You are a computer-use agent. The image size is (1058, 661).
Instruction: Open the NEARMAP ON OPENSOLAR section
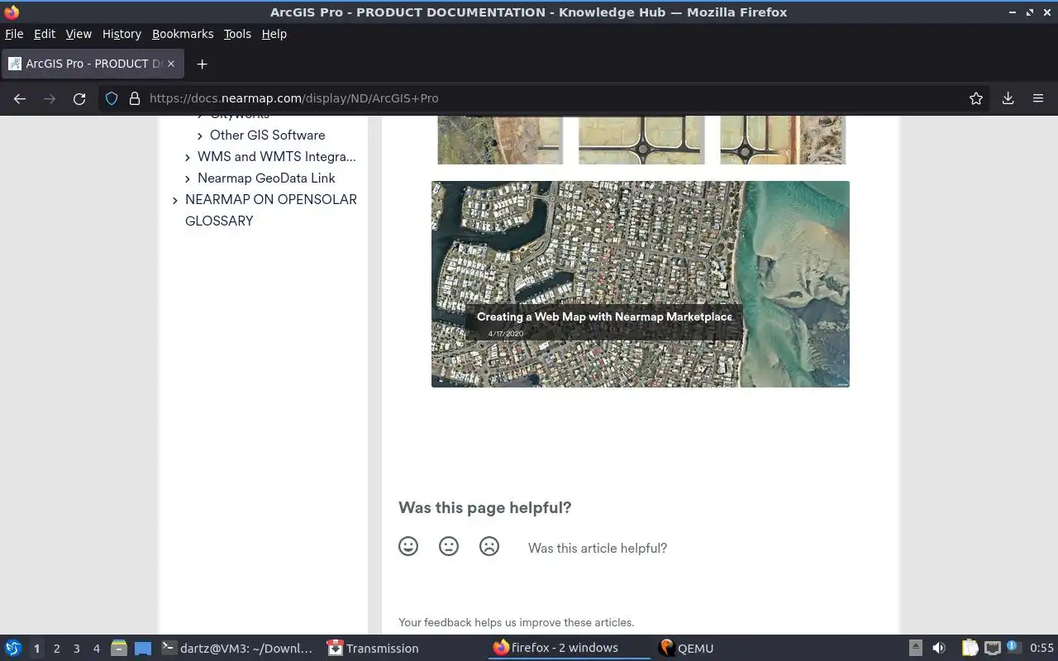click(271, 199)
